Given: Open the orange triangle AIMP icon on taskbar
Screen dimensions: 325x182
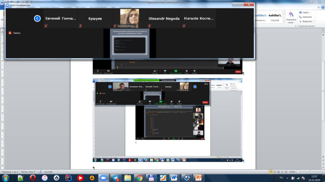Looking at the screenshot, I should 92,178.
